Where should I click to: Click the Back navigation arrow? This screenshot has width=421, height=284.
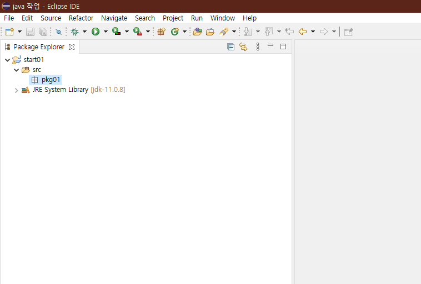[303, 32]
